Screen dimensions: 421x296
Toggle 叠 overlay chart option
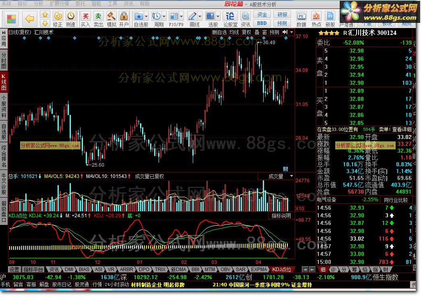click(x=257, y=32)
